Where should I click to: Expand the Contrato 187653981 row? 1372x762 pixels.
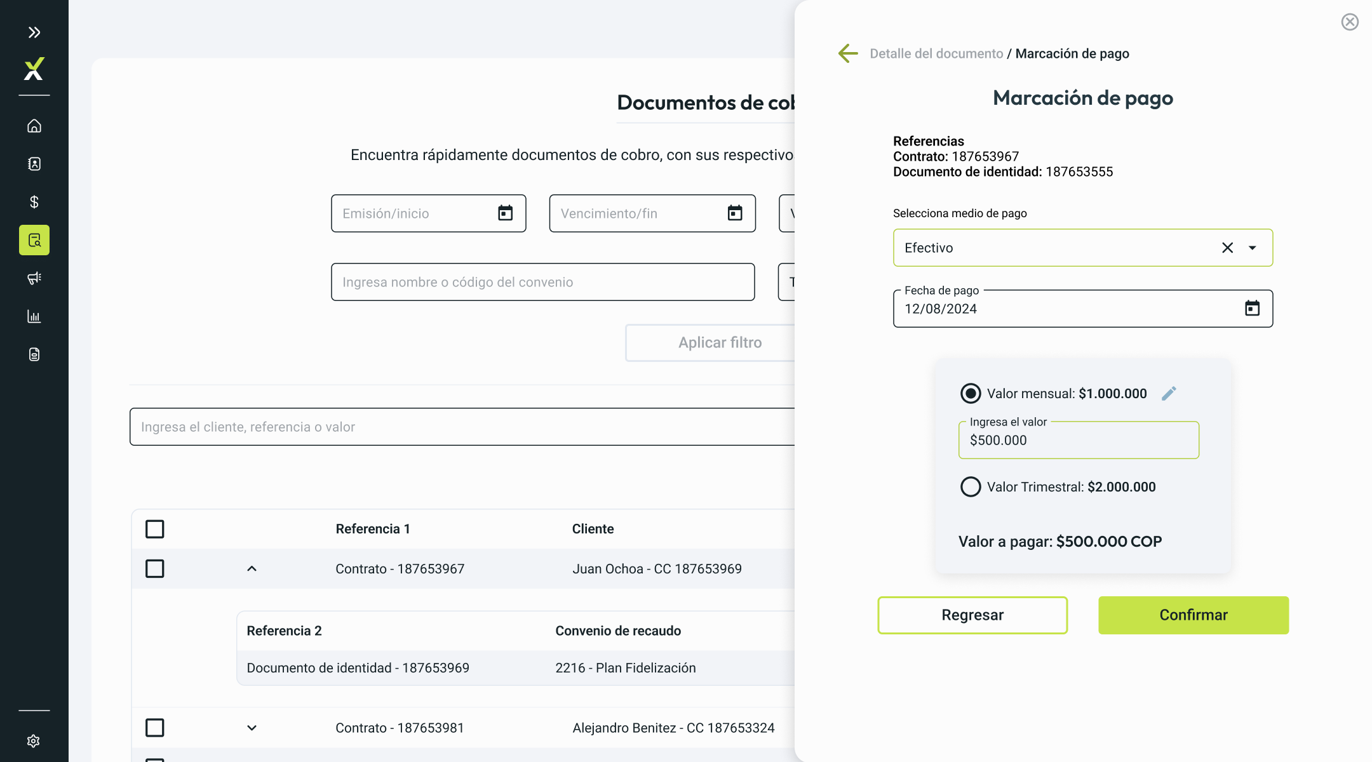coord(252,728)
